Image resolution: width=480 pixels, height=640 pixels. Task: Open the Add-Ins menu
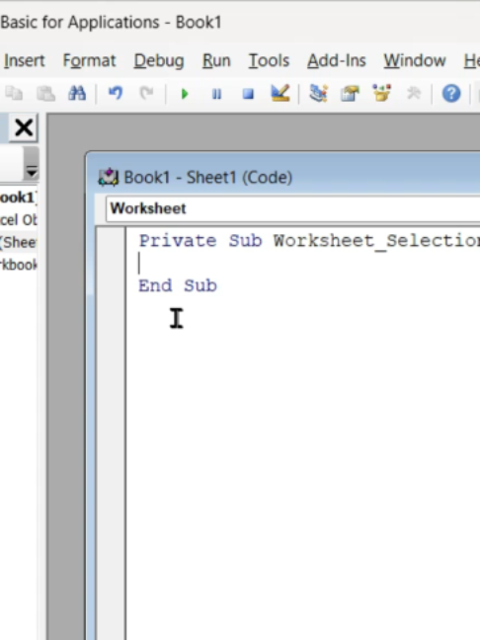(337, 61)
